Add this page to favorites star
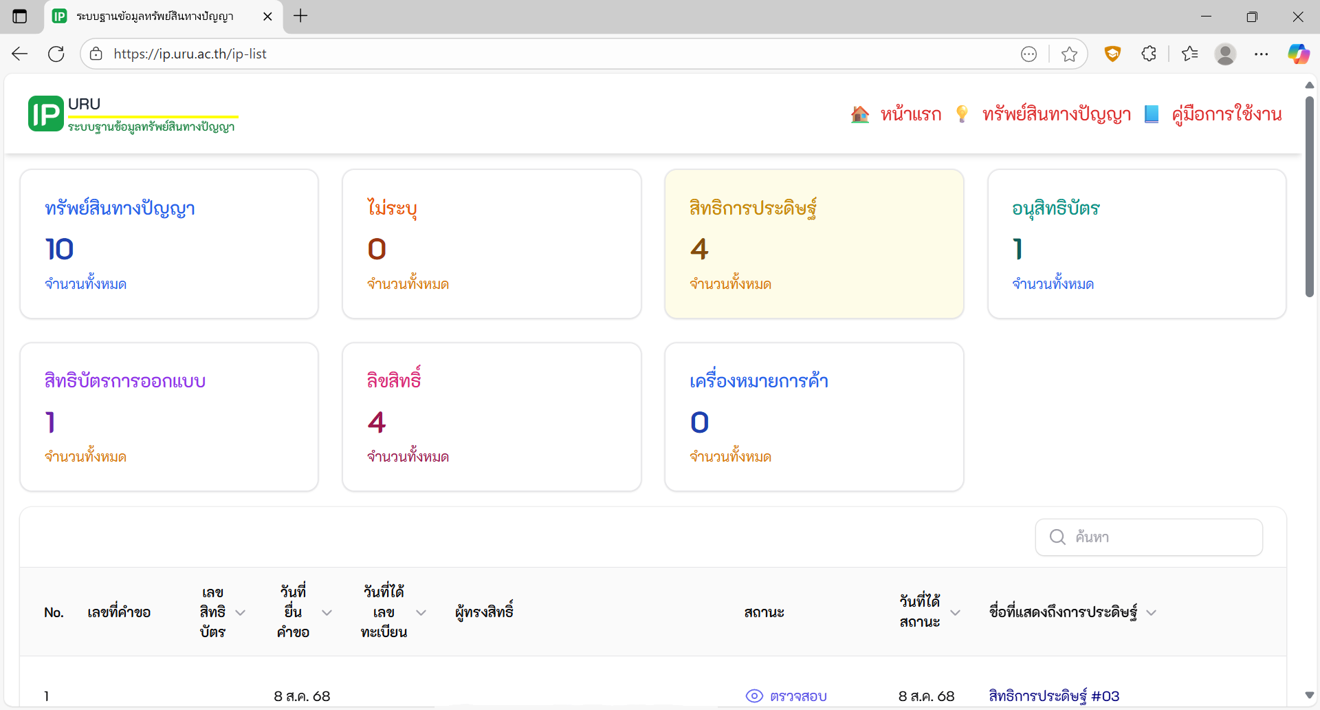 [1069, 54]
